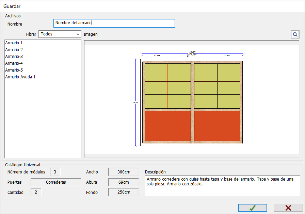Click the Descripción text box
Image resolution: width=305 pixels, height=214 pixels.
[222, 186]
